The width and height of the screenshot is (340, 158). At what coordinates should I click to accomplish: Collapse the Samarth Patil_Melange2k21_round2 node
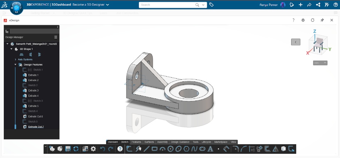(x=7, y=44)
